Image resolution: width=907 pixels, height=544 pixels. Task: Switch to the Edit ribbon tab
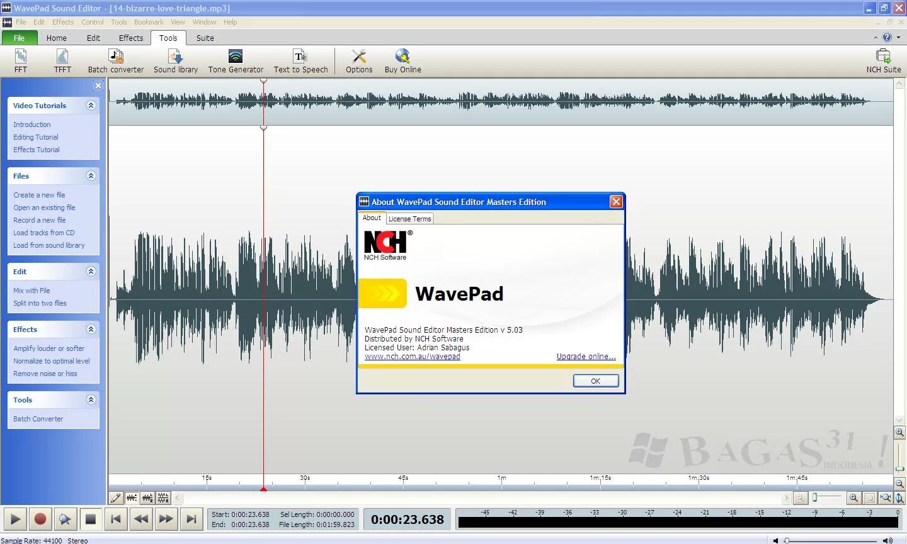tap(93, 38)
